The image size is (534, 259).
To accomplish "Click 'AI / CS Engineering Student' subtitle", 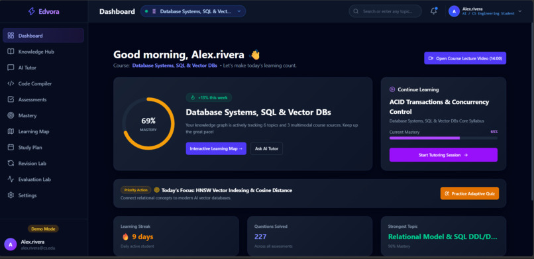I will coord(488,14).
